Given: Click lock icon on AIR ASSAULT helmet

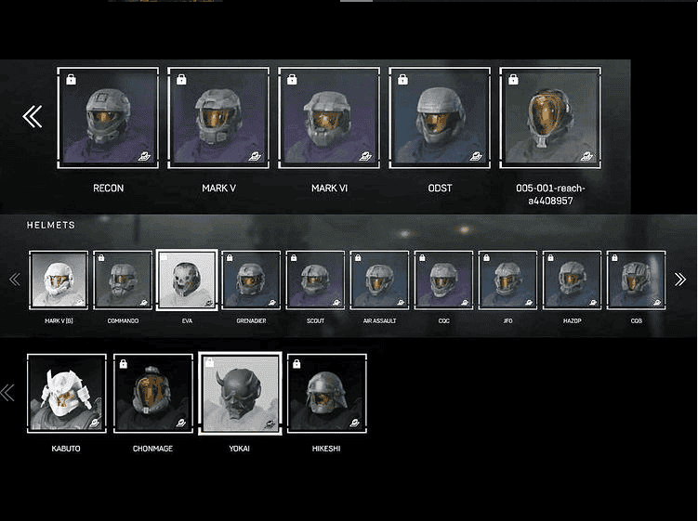Looking at the screenshot, I should 358,258.
